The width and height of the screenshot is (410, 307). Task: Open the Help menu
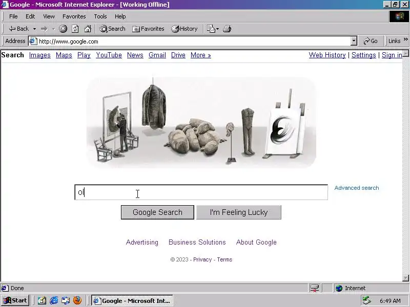pos(120,16)
